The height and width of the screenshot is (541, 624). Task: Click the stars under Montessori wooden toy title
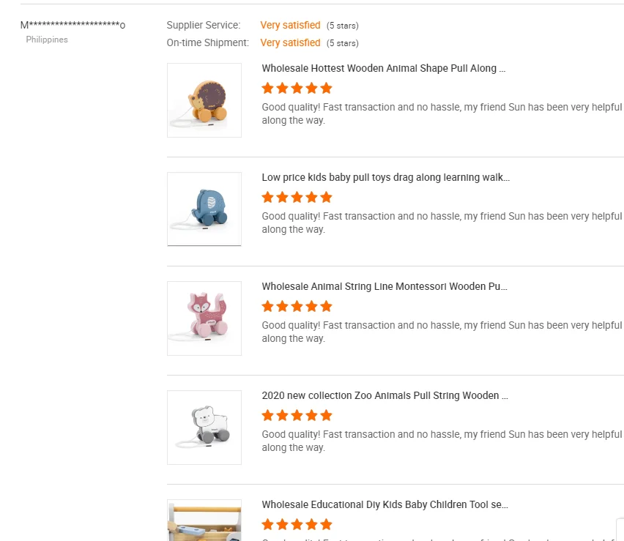pyautogui.click(x=297, y=307)
